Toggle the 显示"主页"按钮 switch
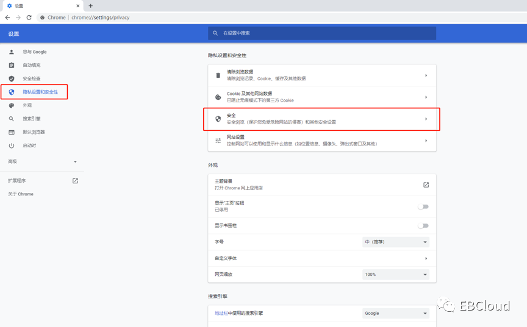 (x=423, y=206)
